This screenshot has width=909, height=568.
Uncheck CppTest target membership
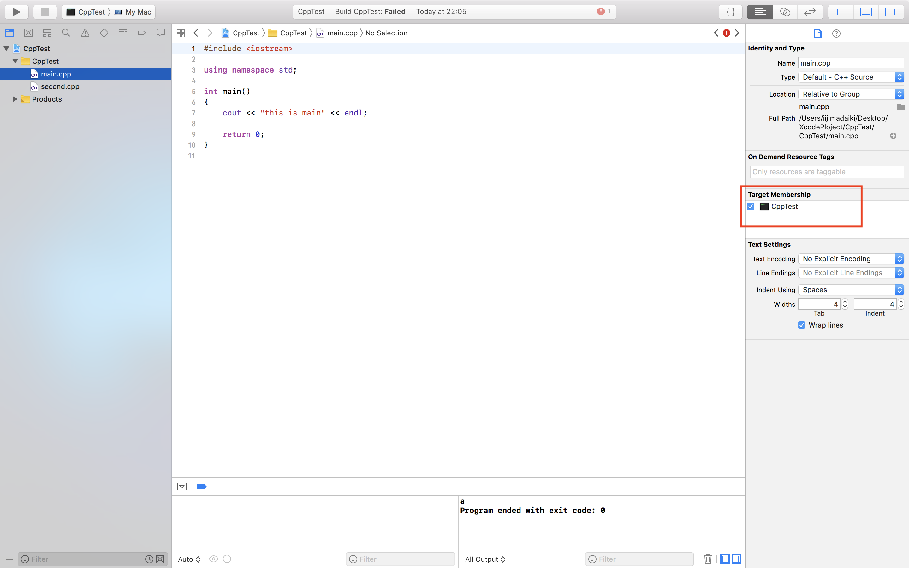(x=751, y=207)
